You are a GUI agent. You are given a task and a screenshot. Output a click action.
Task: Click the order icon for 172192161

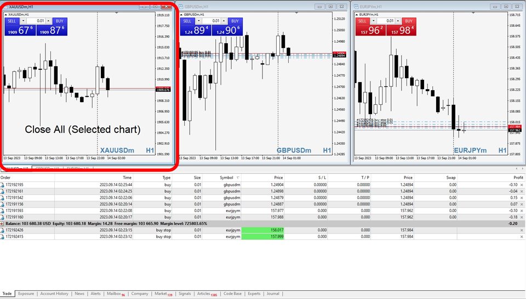(2, 191)
